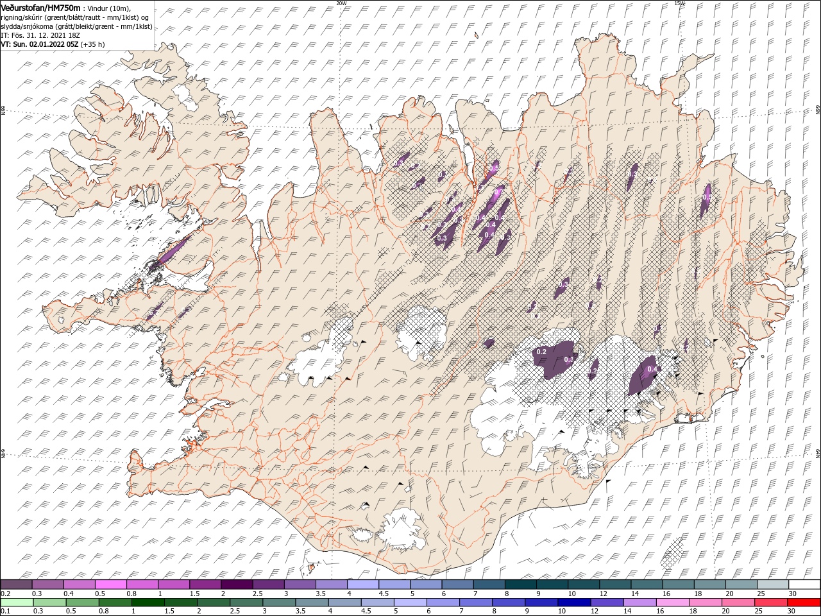Pick the light pink swatch labeled 16 in bottom legend row
Screen dimensions: 821x616
coord(673,602)
